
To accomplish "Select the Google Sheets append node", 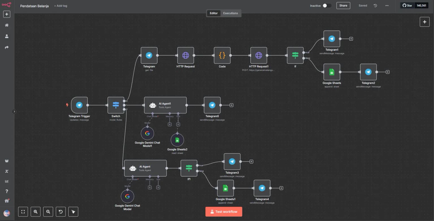I will tap(332, 72).
